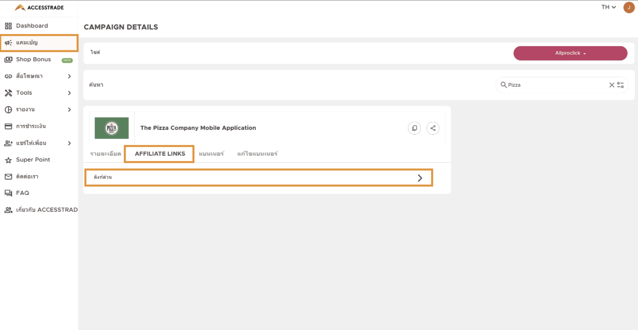
Task: Open the Dashboard grid icon
Action: pyautogui.click(x=8, y=26)
